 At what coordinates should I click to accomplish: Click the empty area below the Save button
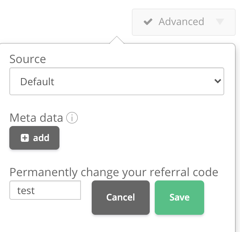coord(179,224)
